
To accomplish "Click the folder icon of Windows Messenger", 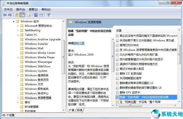I will pyautogui.click(x=22, y=62).
